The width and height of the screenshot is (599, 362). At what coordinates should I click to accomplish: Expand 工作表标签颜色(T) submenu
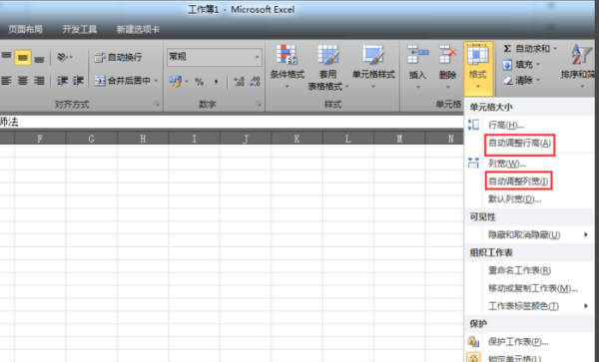click(x=529, y=306)
